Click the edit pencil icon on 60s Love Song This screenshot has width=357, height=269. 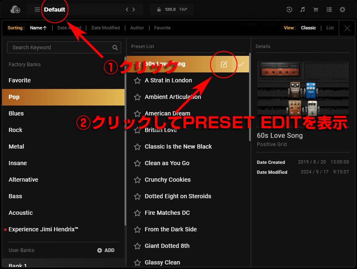pyautogui.click(x=224, y=64)
